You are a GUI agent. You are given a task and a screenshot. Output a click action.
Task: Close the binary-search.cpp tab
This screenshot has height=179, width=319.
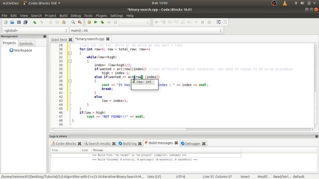[x=108, y=39]
